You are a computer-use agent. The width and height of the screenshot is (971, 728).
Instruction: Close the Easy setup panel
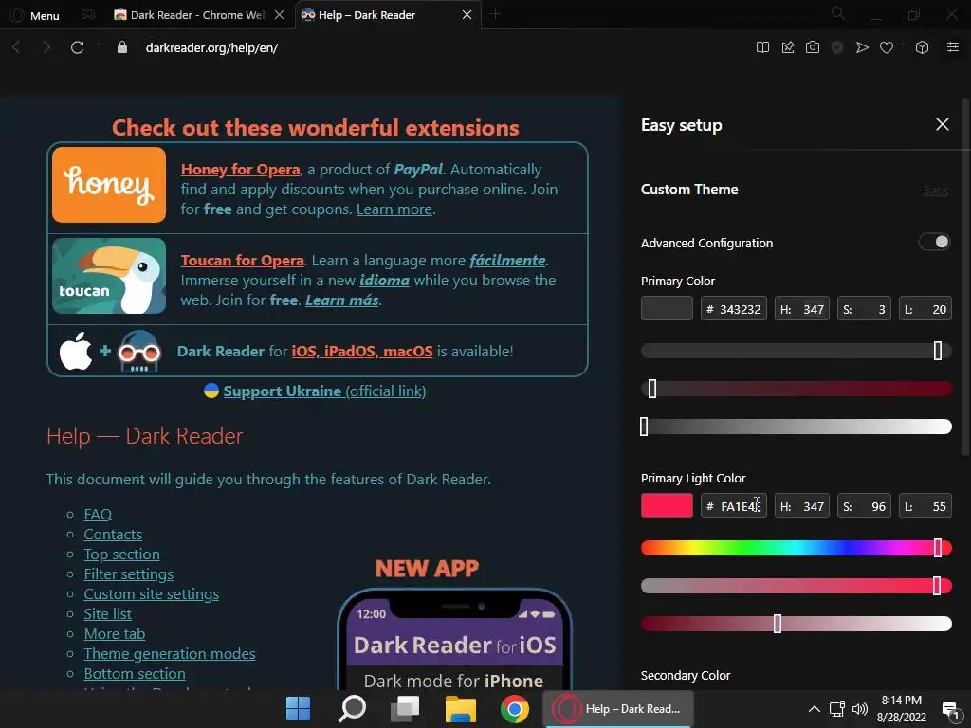[x=942, y=124]
